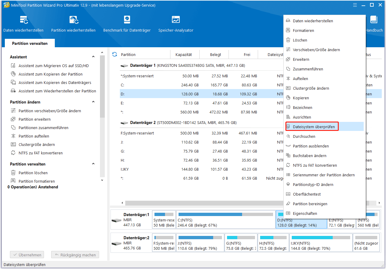Select the I:JKY partition row
The height and width of the screenshot is (269, 386).
click(x=202, y=169)
